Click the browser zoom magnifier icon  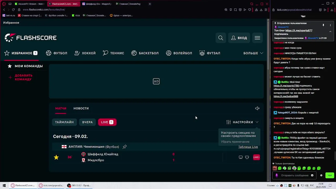pyautogui.click(x=226, y=10)
